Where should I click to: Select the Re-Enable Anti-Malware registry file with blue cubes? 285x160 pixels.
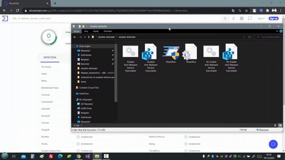pos(232,58)
